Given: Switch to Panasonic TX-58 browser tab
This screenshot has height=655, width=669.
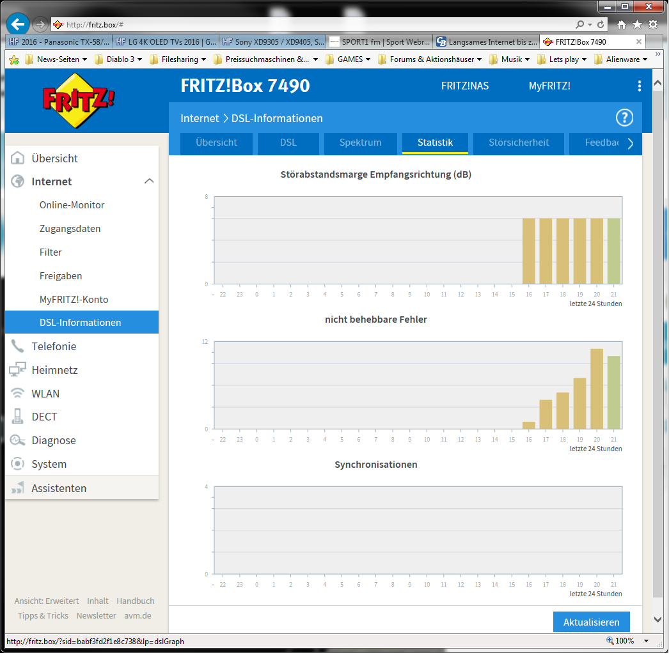Looking at the screenshot, I should click(59, 42).
